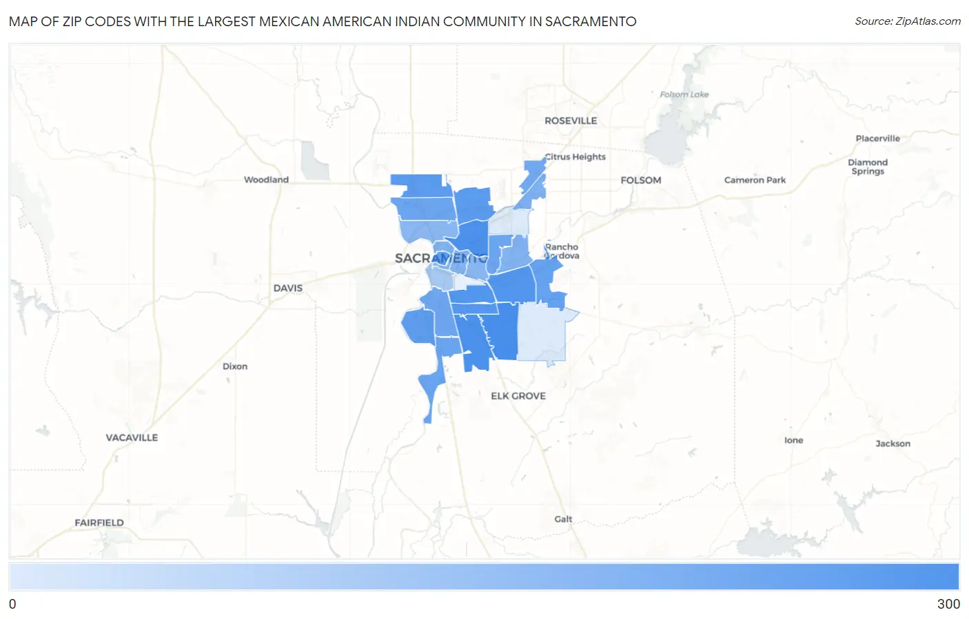
Task: Click the Placerville map label
Action: coord(878,138)
